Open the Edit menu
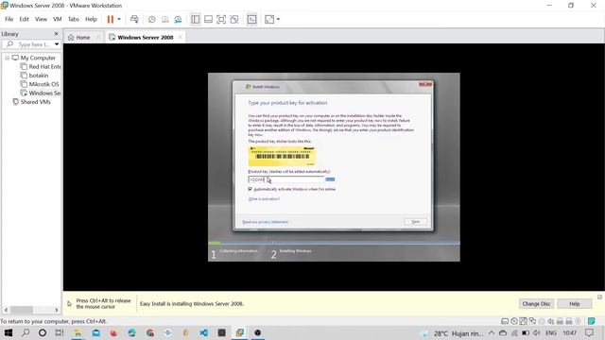Viewport: 605px width, 340px height. (24, 19)
